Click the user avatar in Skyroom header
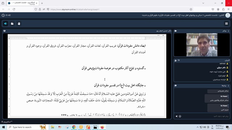The image size is (232, 130). click(228, 15)
